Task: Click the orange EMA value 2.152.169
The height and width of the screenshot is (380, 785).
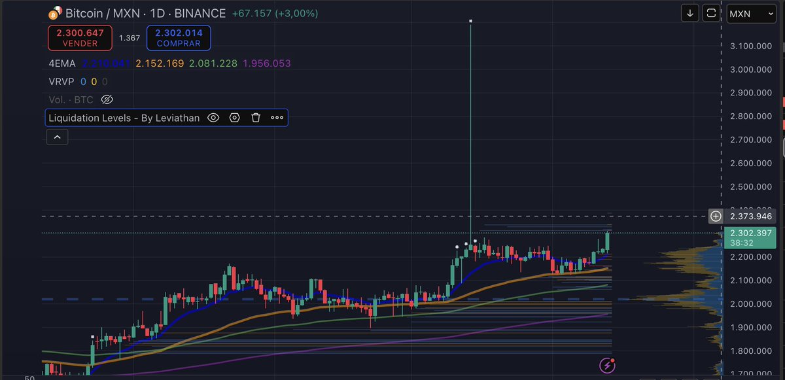Action: [160, 63]
